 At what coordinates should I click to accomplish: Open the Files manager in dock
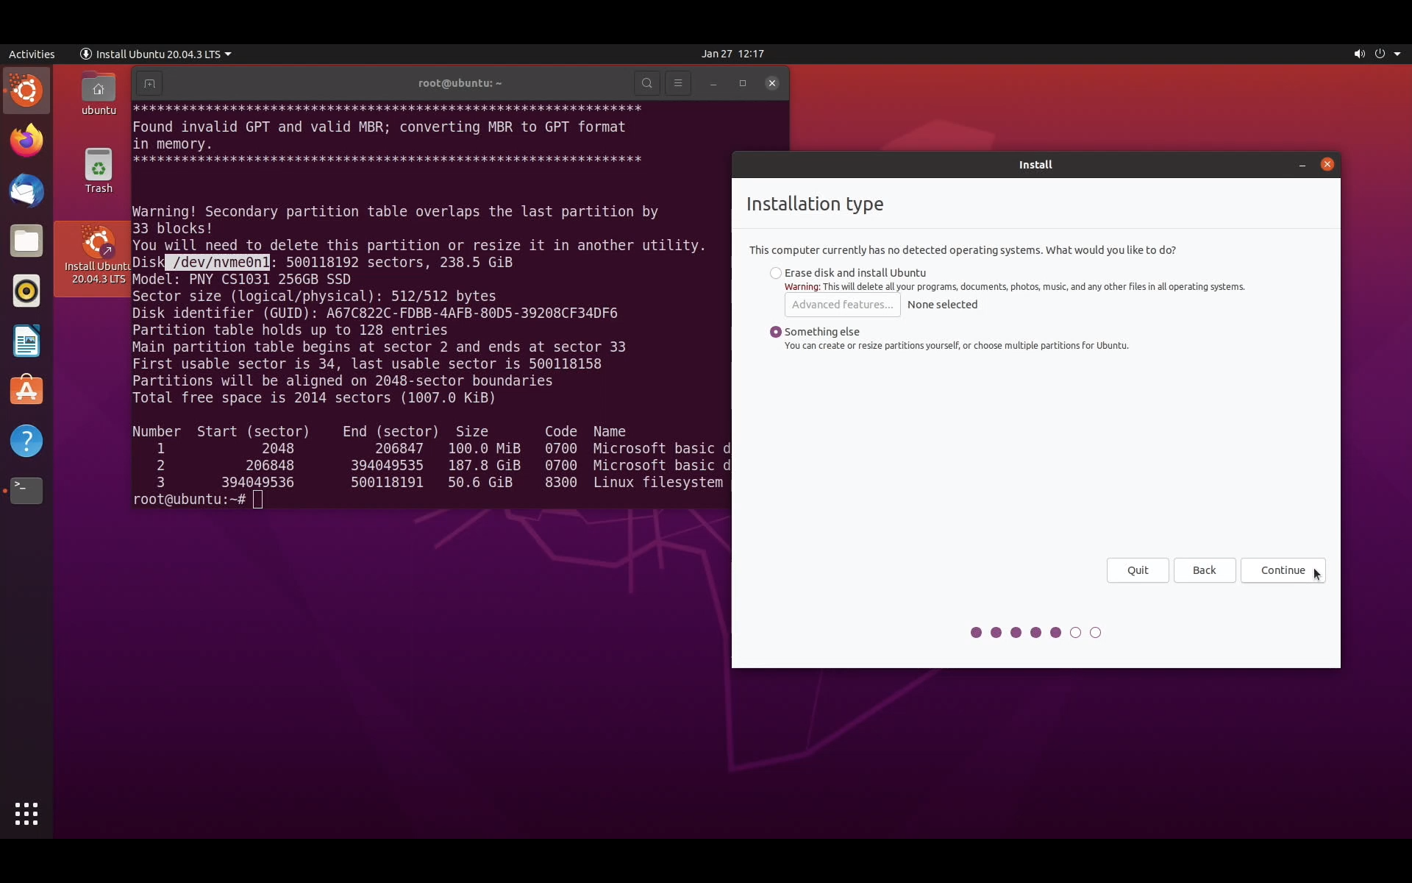[26, 241]
